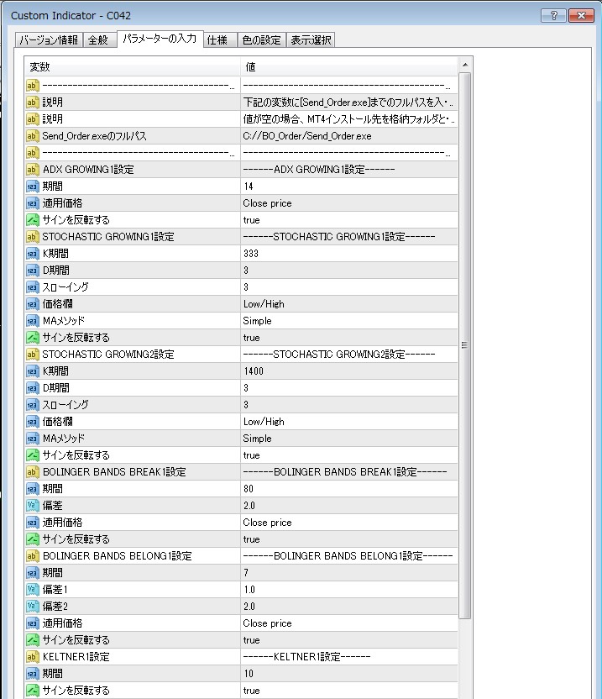
Task: Click the STOCHASTIC GROWING1 D期間 row label
Action: pos(55,271)
